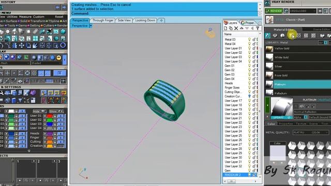Click the Hide layers button

pyautogui.click(x=39, y=111)
